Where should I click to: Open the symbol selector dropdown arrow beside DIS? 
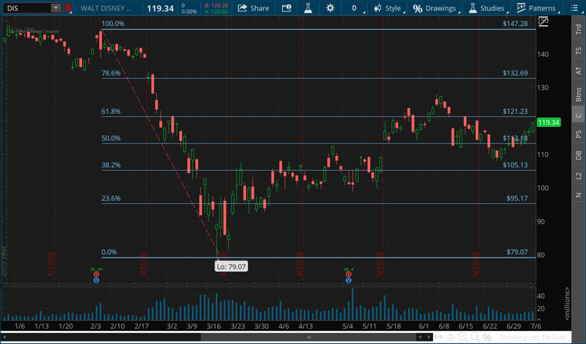pos(56,8)
